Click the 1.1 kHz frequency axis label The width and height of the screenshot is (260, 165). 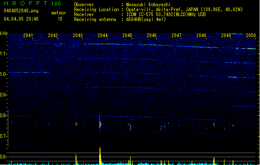(x=4, y=54)
